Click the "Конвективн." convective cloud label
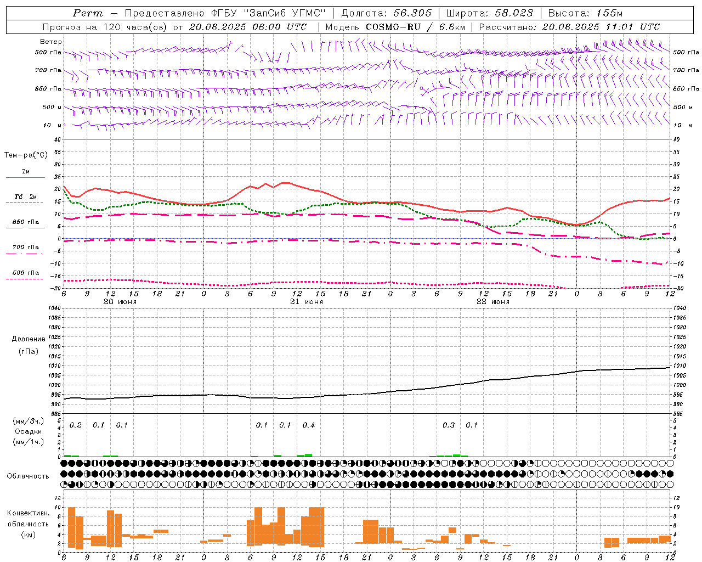The height and width of the screenshot is (562, 702). click(x=28, y=513)
